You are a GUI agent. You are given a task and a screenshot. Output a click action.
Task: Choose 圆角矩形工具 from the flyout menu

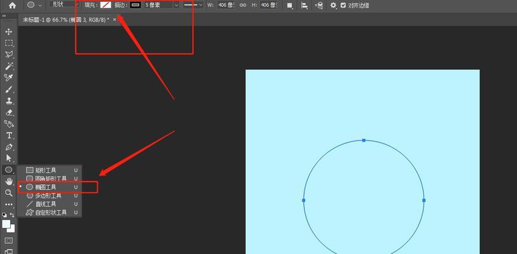(x=50, y=178)
